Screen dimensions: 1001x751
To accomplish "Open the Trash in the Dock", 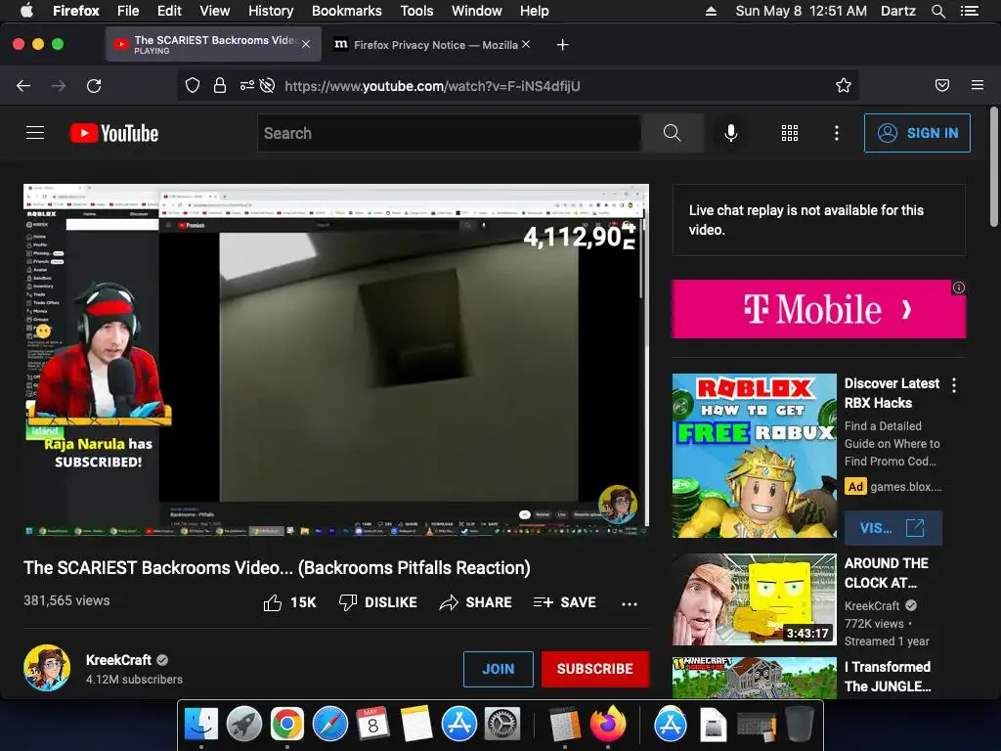I will click(800, 724).
